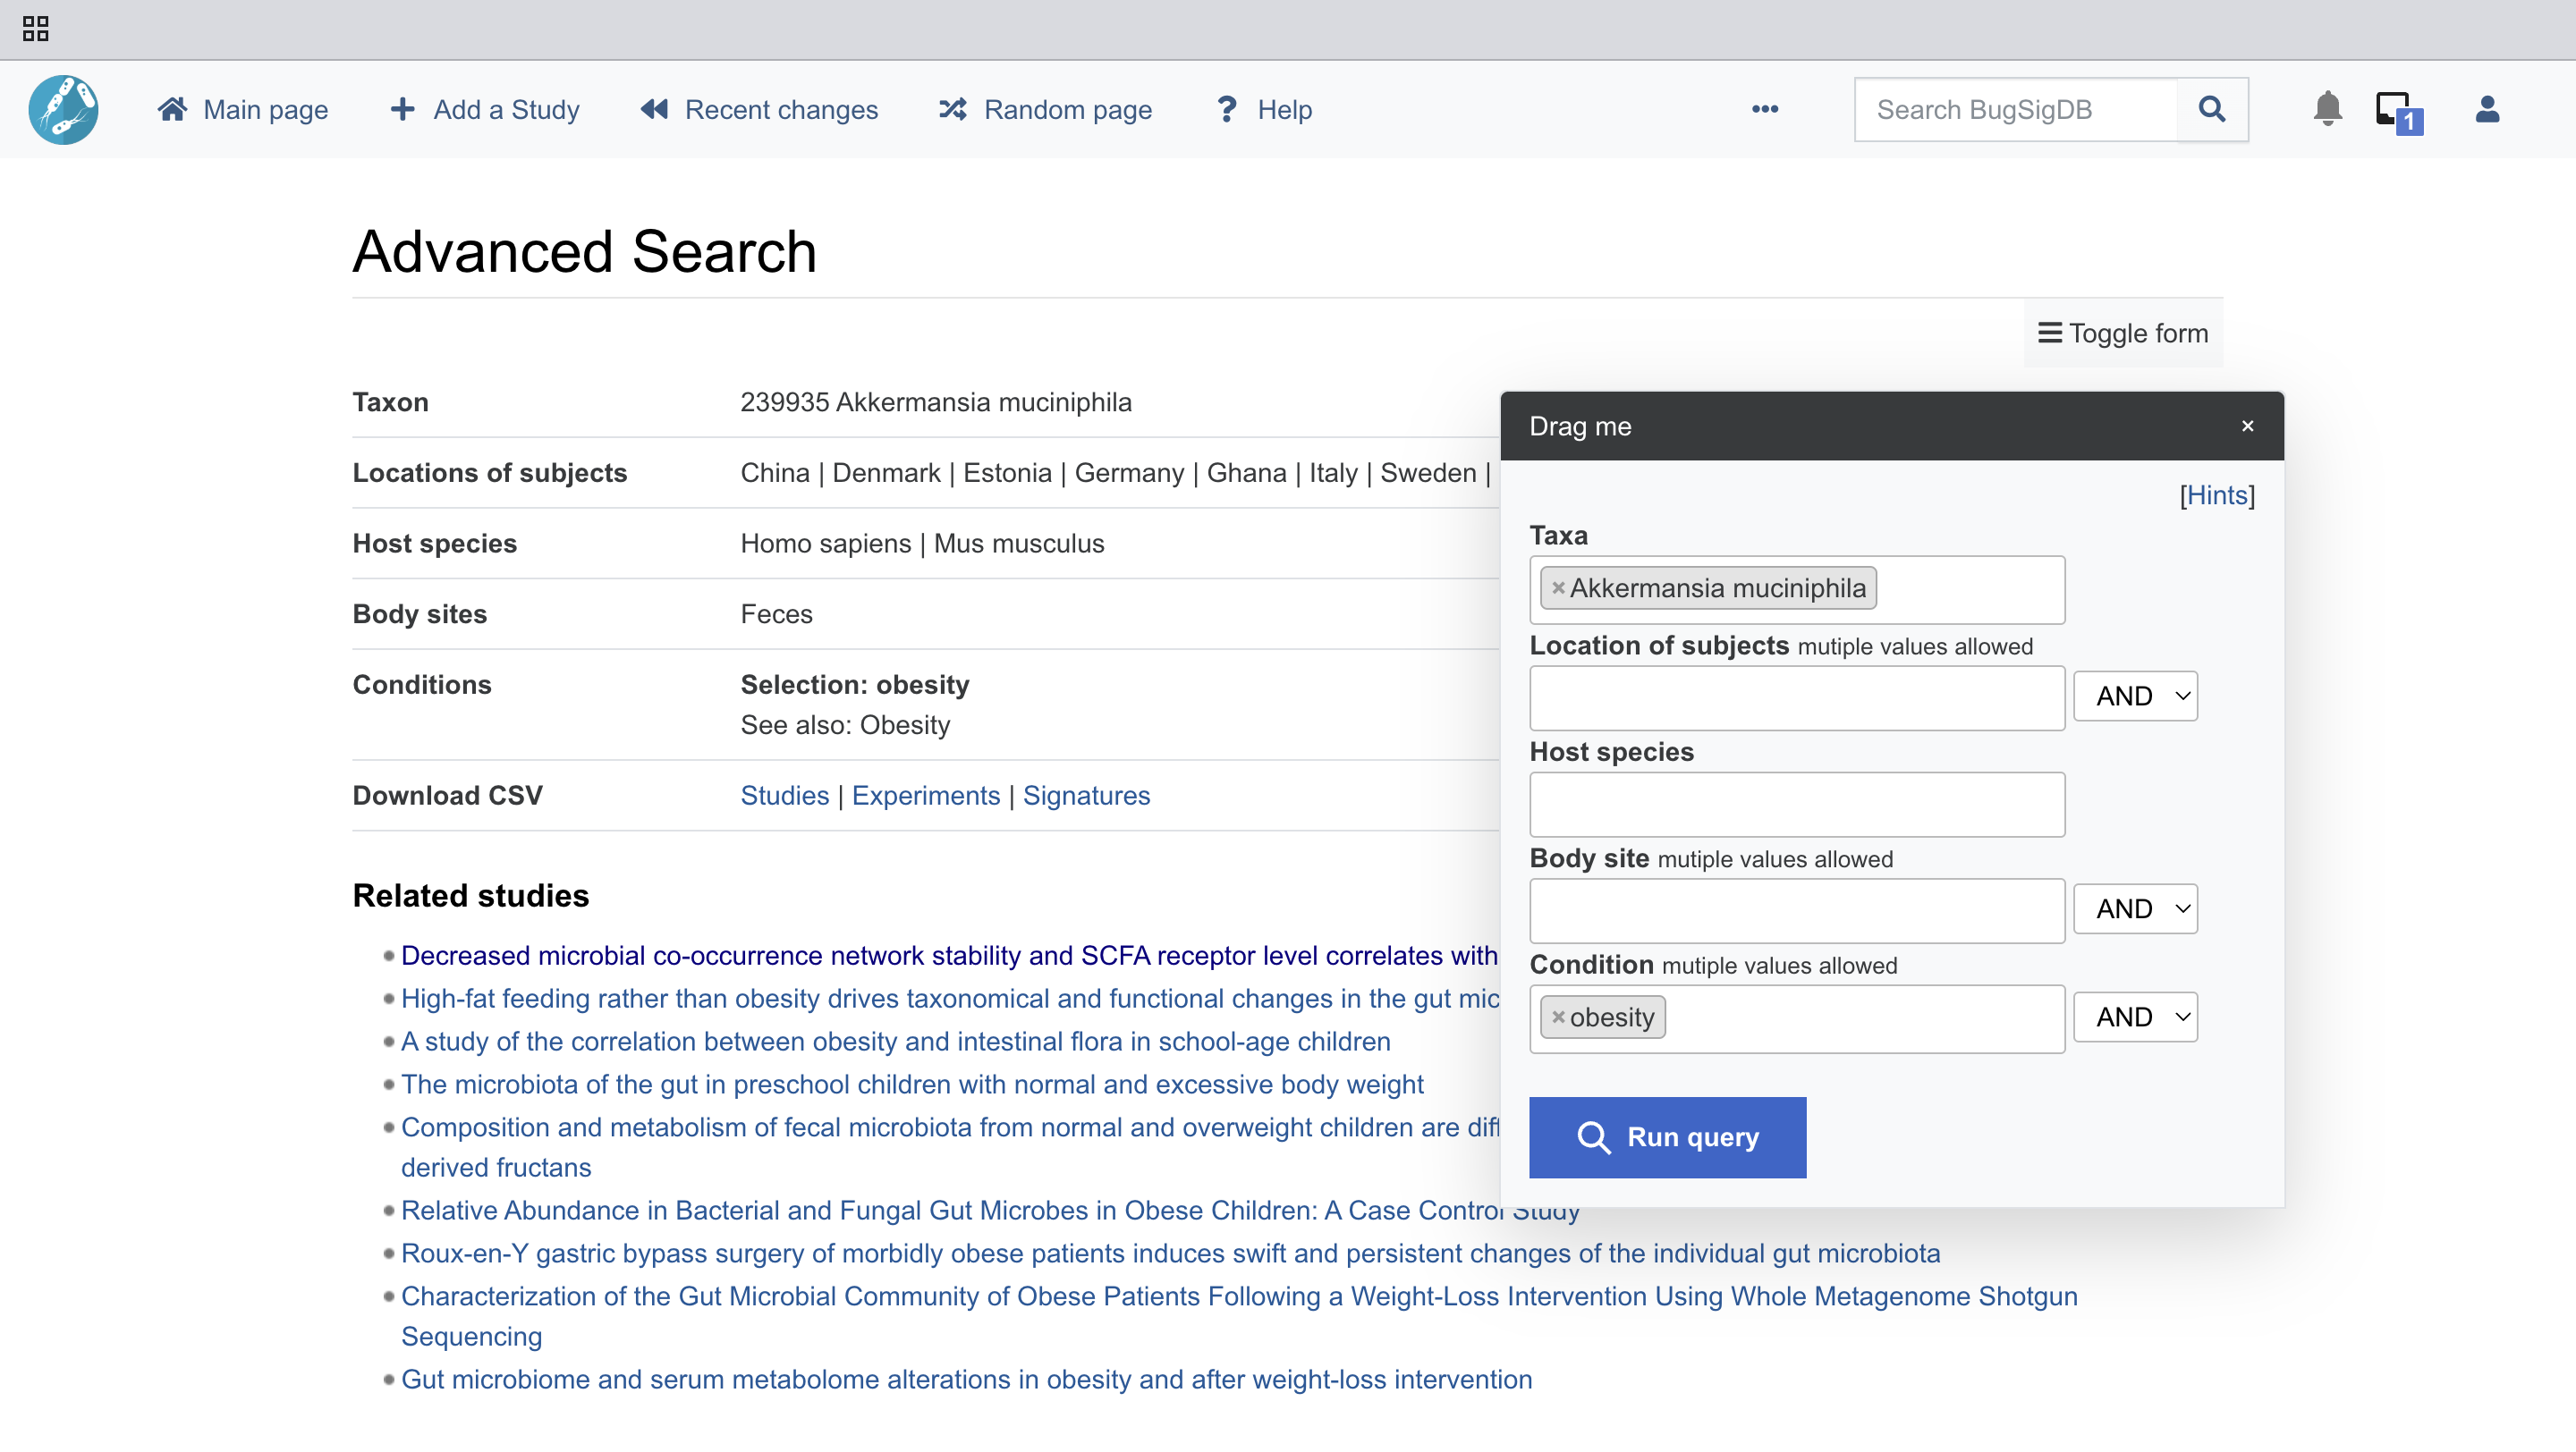
Task: Remove the obesity condition tag
Action: (x=1558, y=1017)
